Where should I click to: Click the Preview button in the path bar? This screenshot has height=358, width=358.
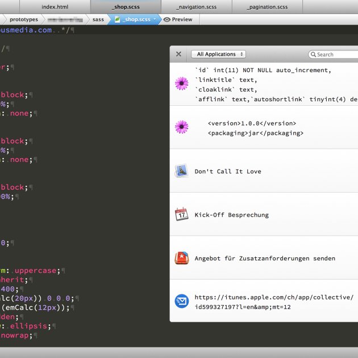click(x=178, y=19)
